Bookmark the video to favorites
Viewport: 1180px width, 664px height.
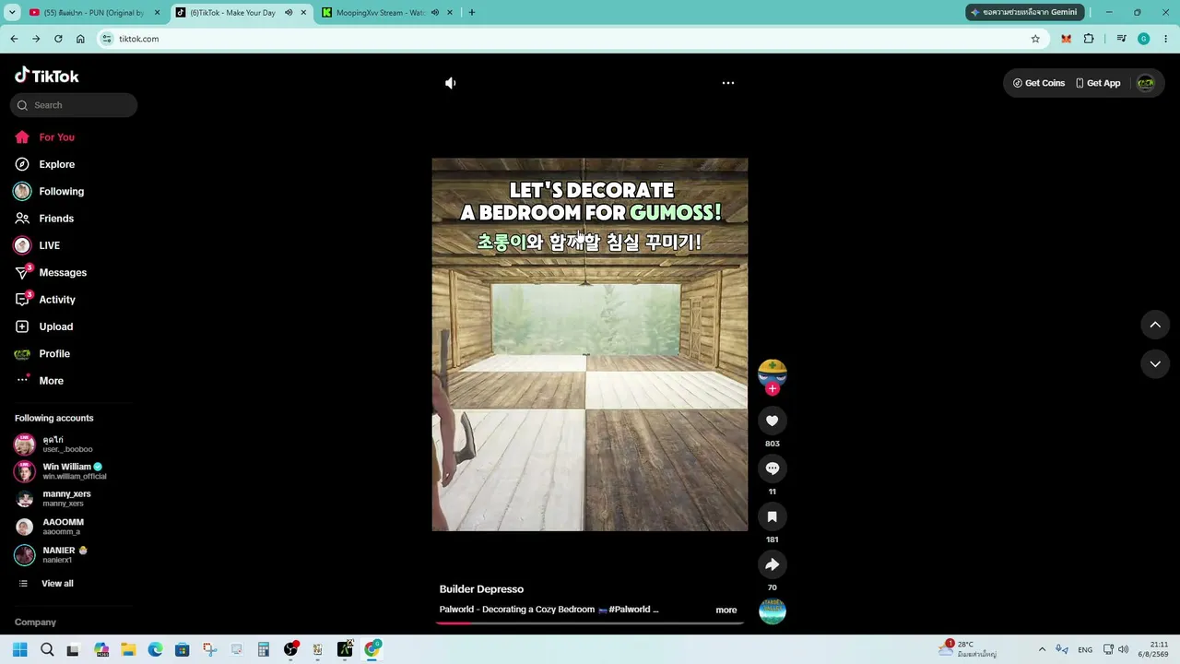773,516
